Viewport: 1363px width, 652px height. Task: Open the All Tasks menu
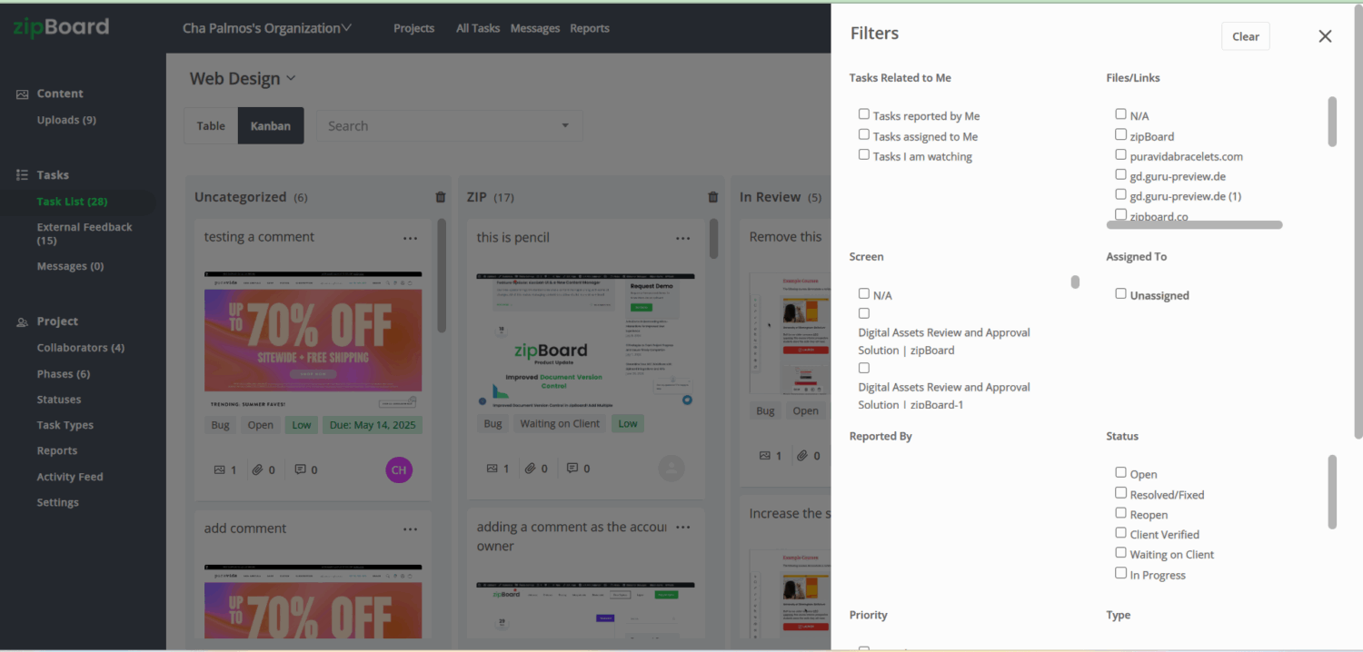478,28
